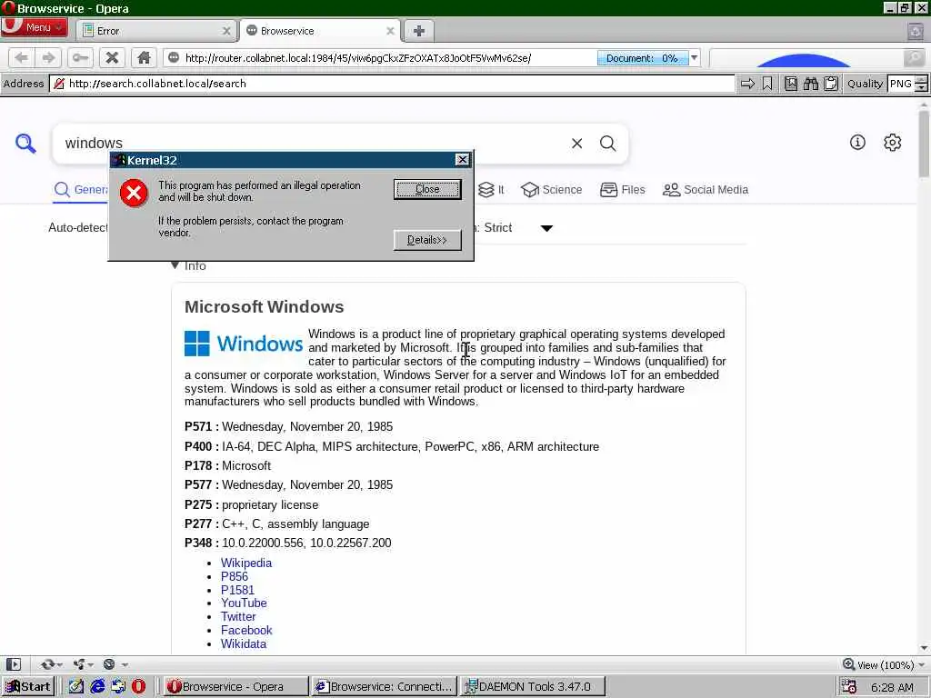Open the search settings gear
The image size is (931, 698).
893,143
